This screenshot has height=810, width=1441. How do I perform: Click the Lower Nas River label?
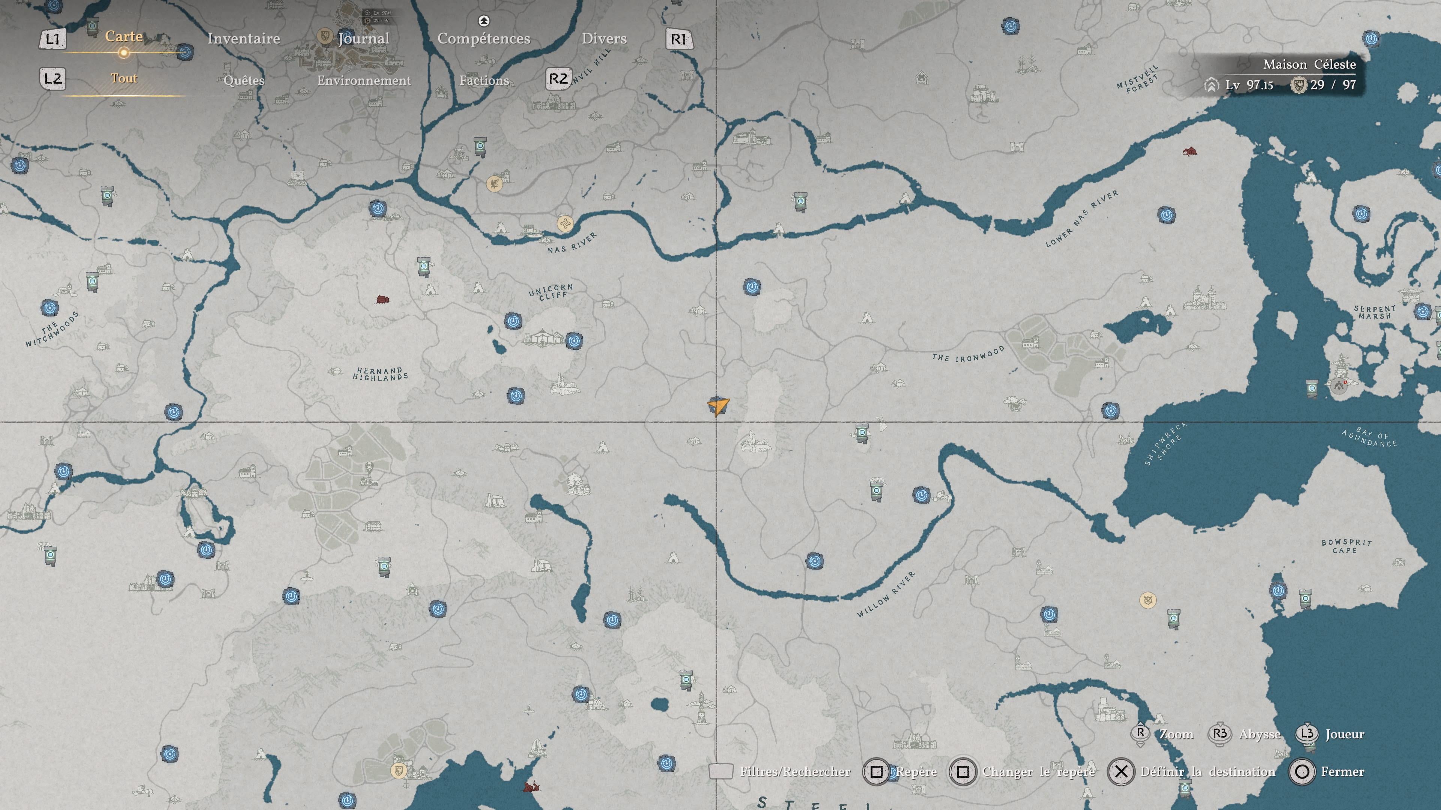pyautogui.click(x=1082, y=218)
